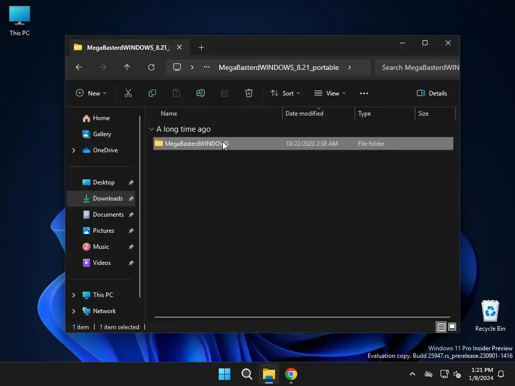The height and width of the screenshot is (386, 515).
Task: Expand chevron after MegaBasterdWINDOWS_8.21_portable breadcrumb
Action: (x=350, y=67)
